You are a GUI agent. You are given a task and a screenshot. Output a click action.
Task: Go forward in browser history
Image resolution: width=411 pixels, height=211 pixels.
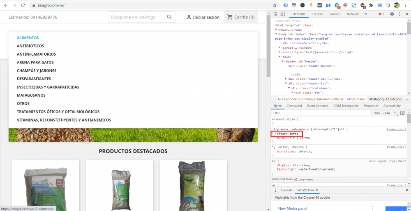(x=14, y=5)
